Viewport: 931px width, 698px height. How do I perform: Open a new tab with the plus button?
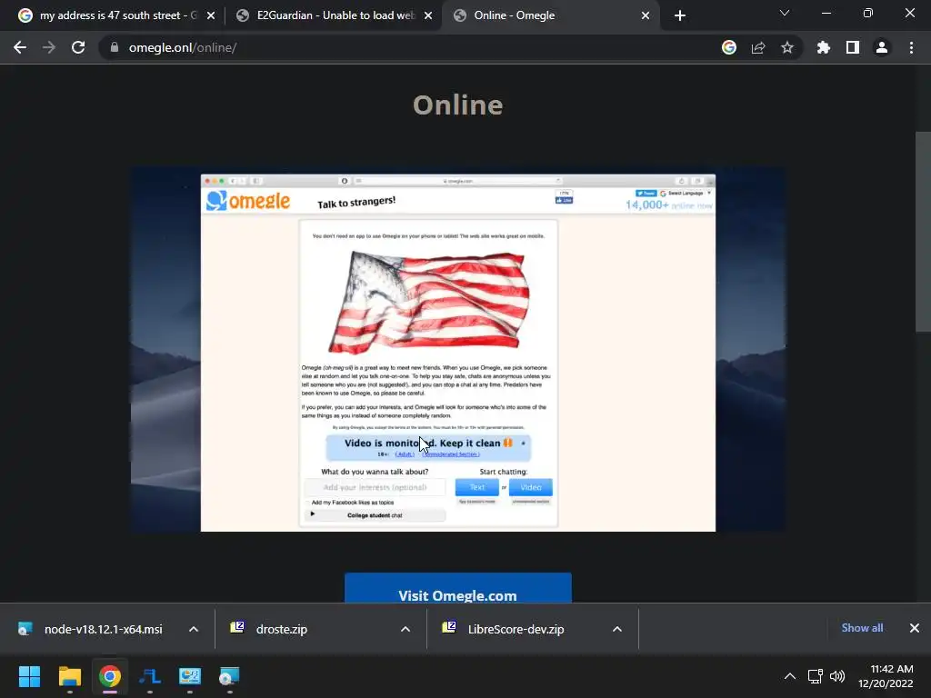[680, 15]
